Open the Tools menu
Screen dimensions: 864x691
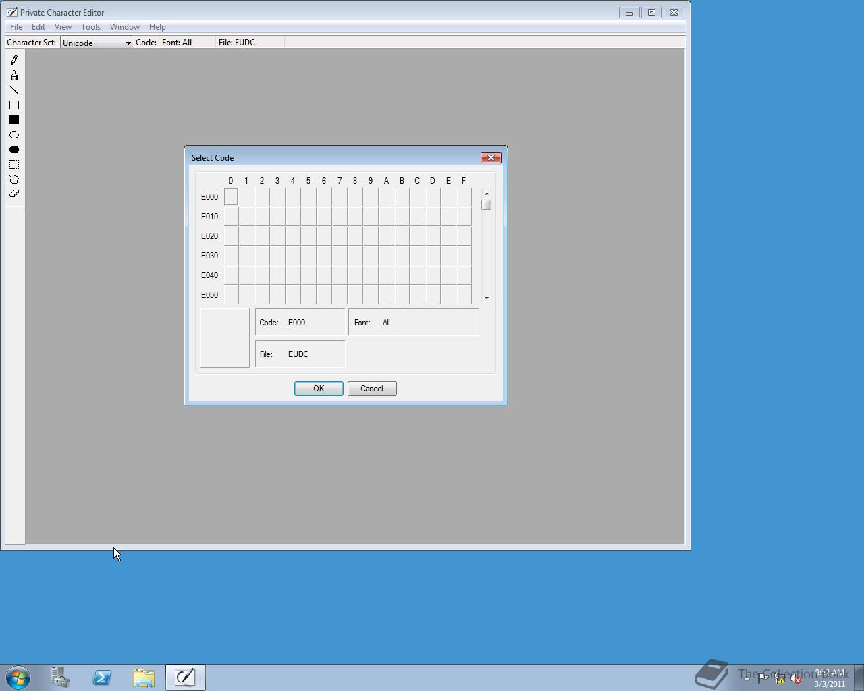click(90, 27)
